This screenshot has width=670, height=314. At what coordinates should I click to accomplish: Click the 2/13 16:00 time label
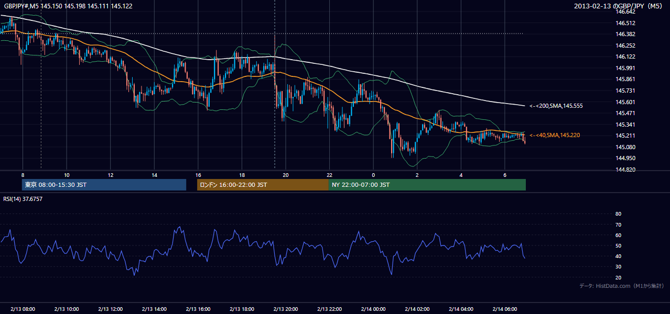coord(198,309)
